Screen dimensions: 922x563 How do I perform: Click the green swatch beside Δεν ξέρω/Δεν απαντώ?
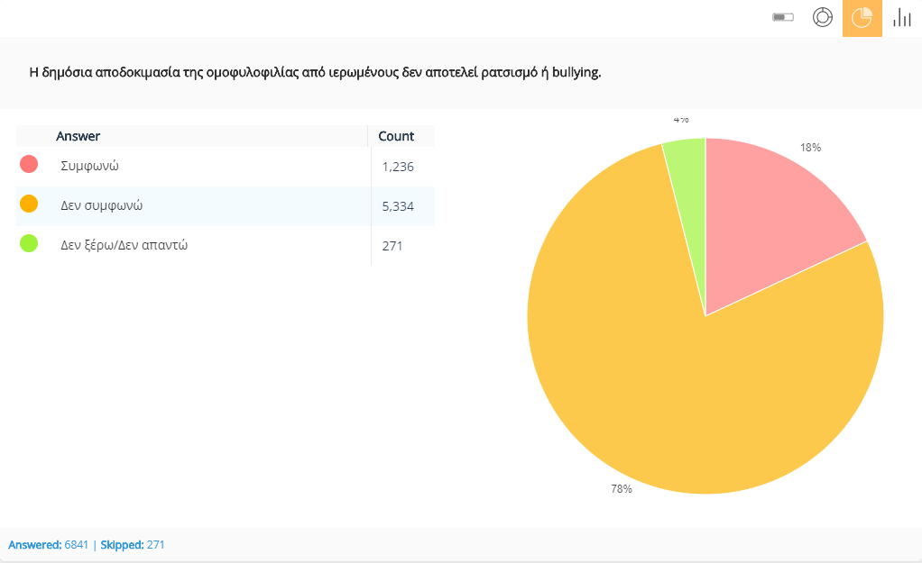[x=29, y=243]
